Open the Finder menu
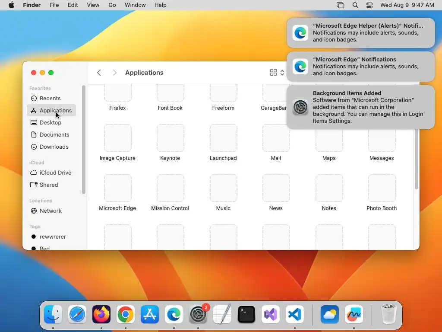The width and height of the screenshot is (442, 332). click(x=32, y=5)
